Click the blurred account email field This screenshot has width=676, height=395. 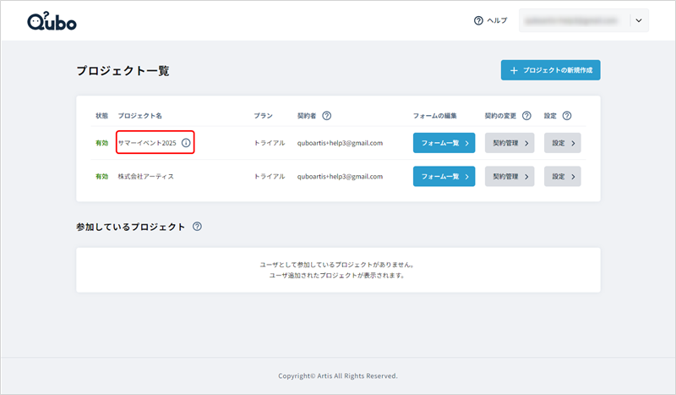pyautogui.click(x=575, y=21)
